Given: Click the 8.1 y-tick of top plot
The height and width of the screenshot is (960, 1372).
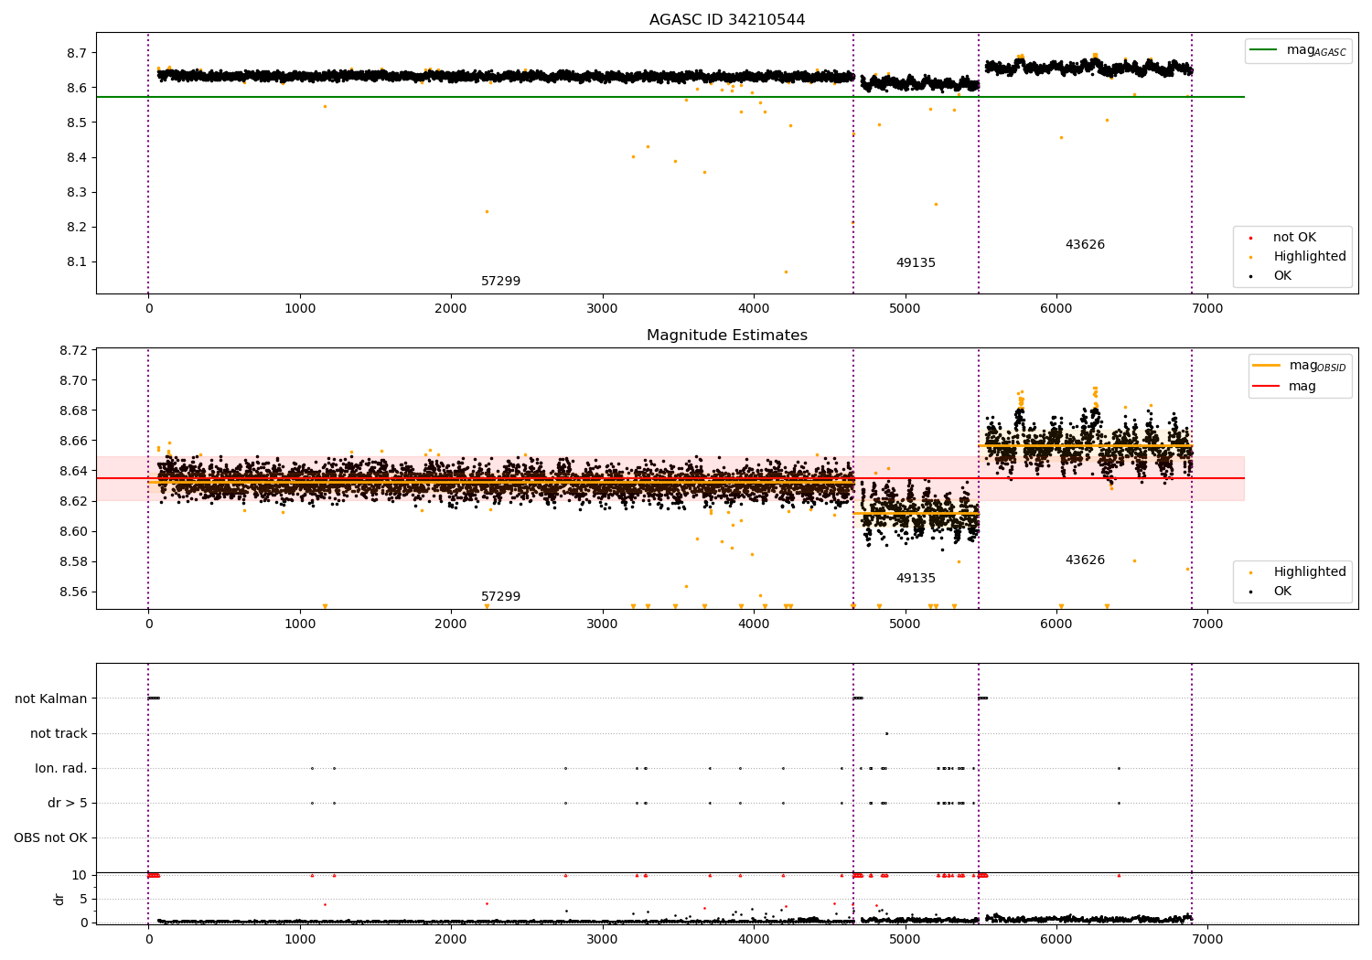Looking at the screenshot, I should pyautogui.click(x=76, y=262).
